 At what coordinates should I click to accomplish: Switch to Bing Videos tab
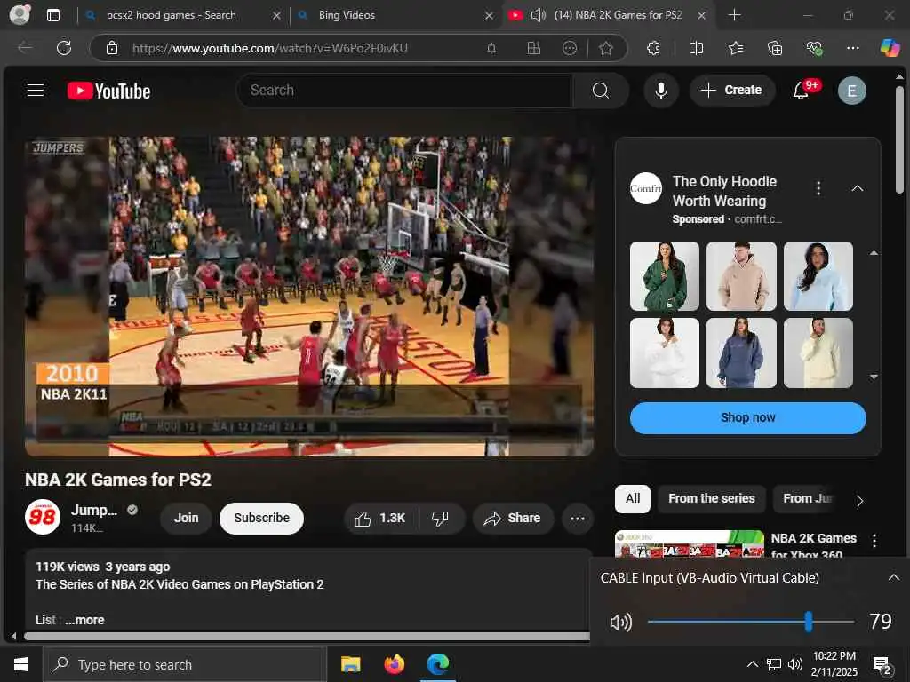(x=347, y=15)
